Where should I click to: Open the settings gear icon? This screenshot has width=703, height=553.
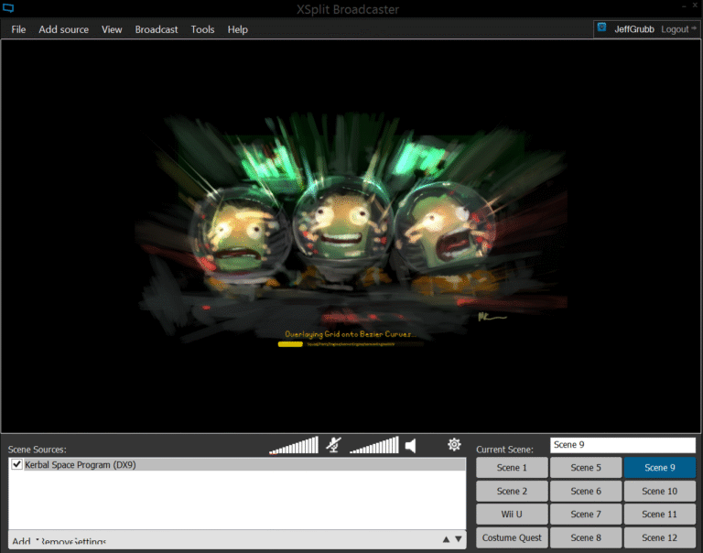(x=454, y=445)
